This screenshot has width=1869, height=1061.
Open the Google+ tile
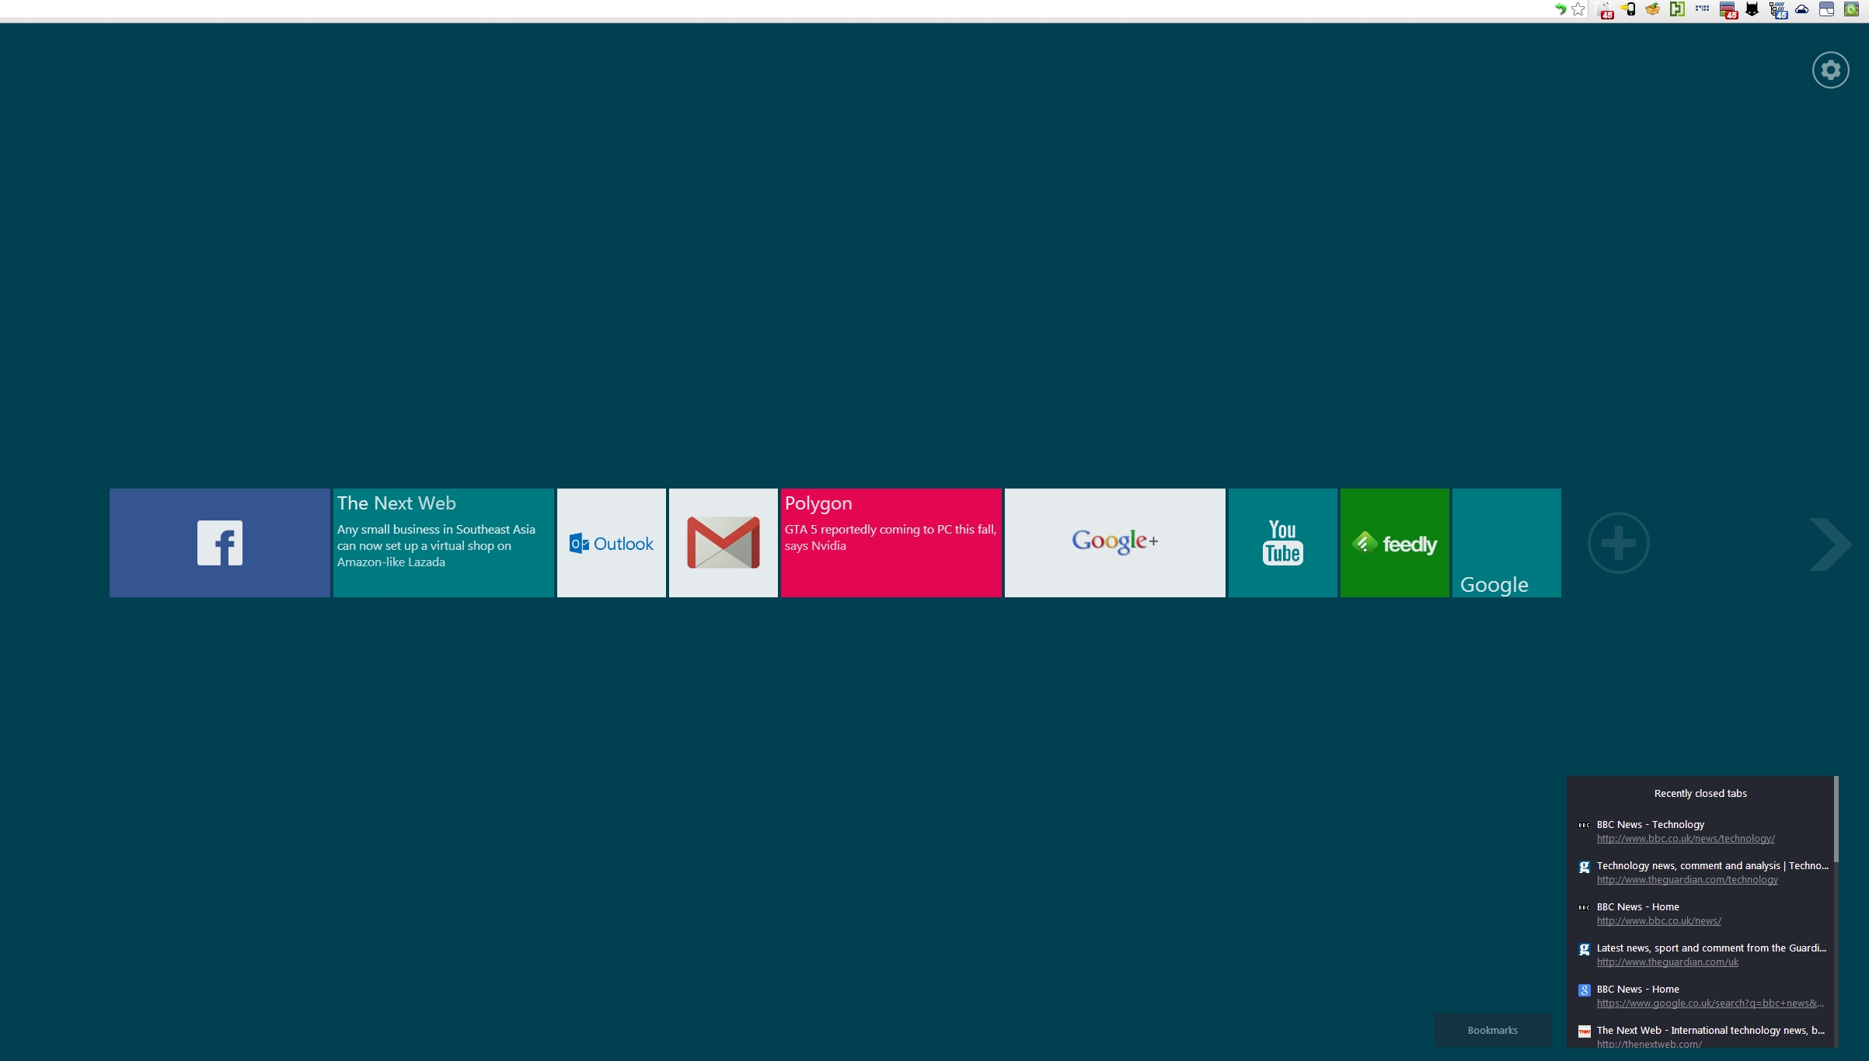pyautogui.click(x=1115, y=543)
